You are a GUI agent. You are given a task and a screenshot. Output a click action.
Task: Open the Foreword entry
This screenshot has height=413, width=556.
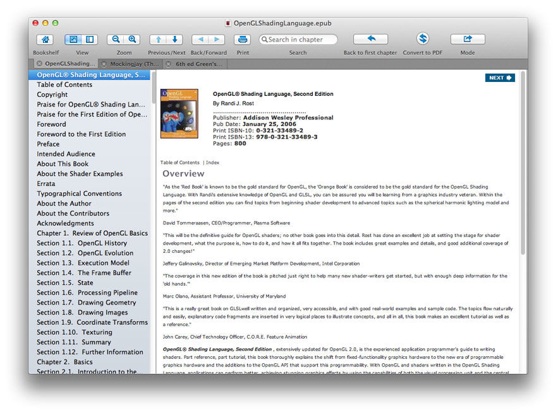[89, 124]
